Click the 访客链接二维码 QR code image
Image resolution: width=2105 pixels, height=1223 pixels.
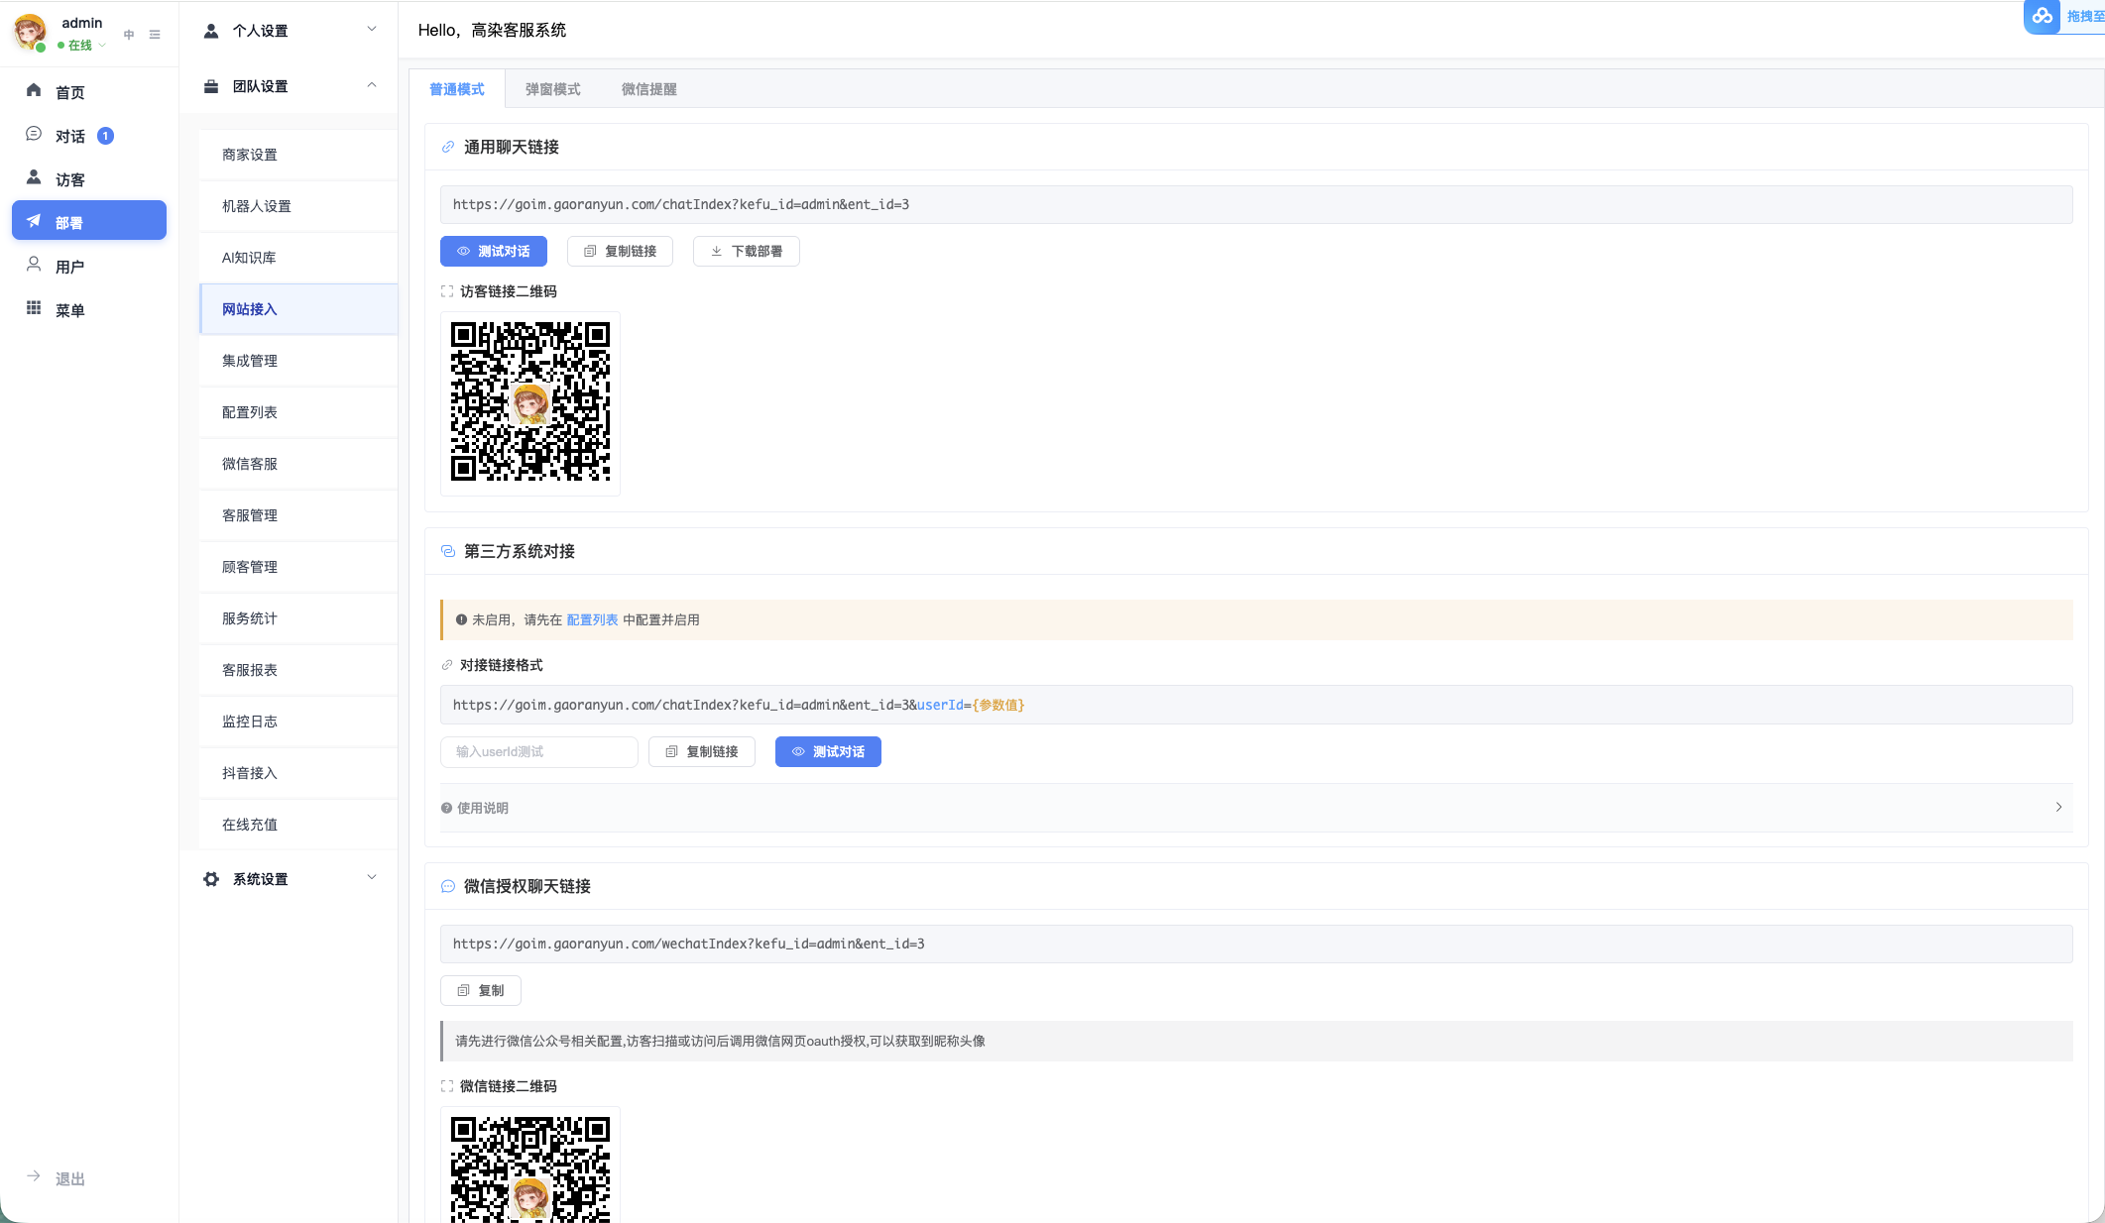[x=530, y=403]
